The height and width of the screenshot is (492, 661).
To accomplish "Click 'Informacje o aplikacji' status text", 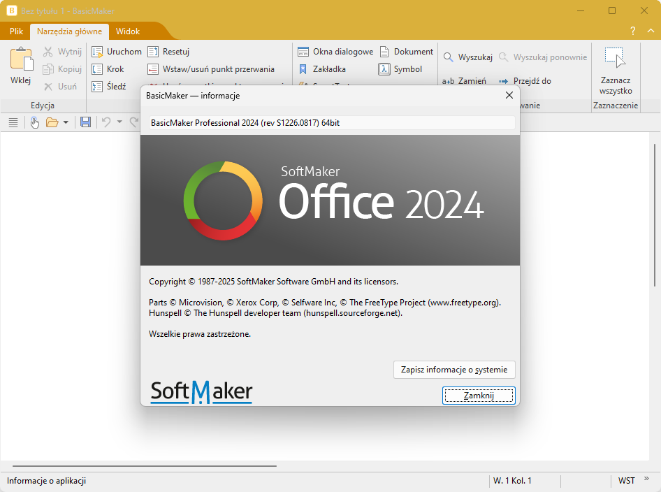I will [46, 481].
